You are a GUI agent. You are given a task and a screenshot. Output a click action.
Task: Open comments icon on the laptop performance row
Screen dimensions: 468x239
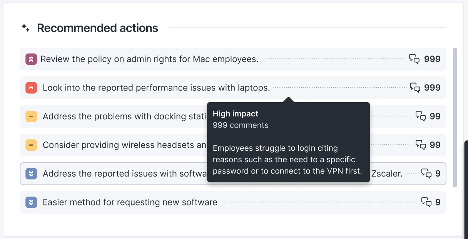[415, 88]
